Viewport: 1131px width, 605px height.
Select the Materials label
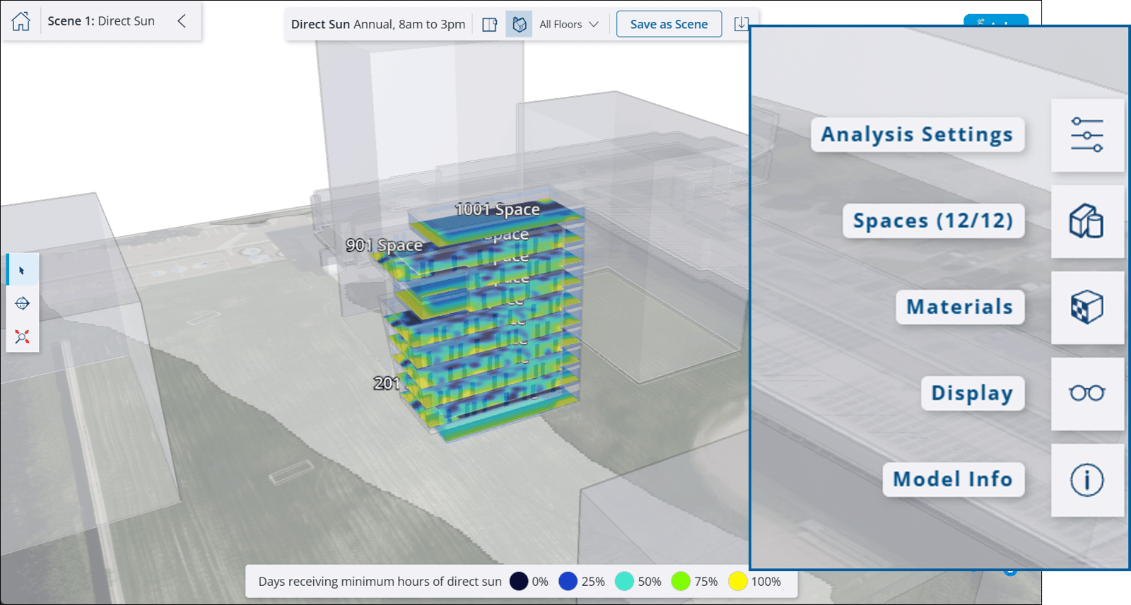point(960,307)
